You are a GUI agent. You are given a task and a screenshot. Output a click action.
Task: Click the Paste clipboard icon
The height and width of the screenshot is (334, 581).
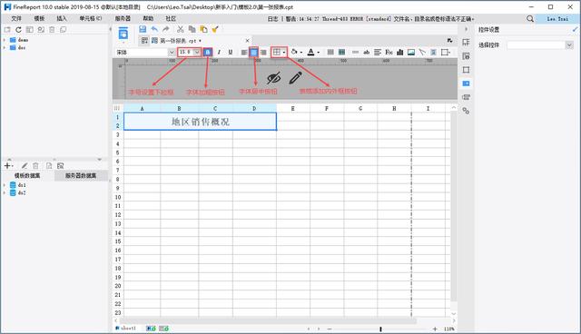tap(203, 29)
